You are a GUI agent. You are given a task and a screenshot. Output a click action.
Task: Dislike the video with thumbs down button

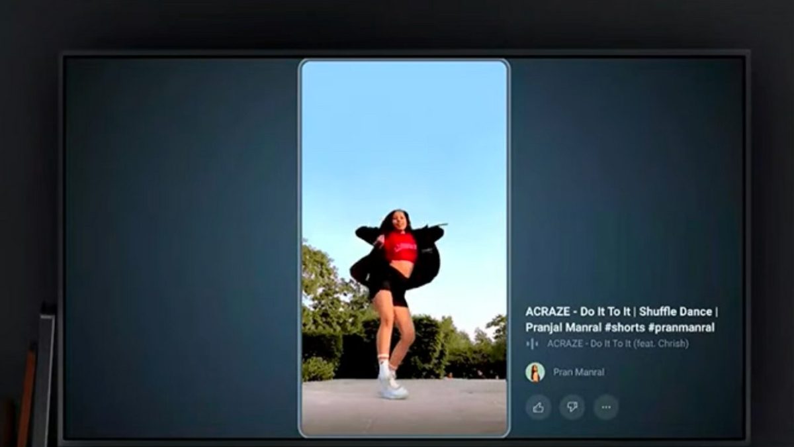(572, 407)
